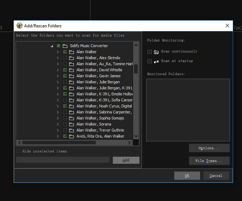The image size is (242, 201).
Task: Expand Alan Walker, Gavin James node
Action: (x=58, y=76)
